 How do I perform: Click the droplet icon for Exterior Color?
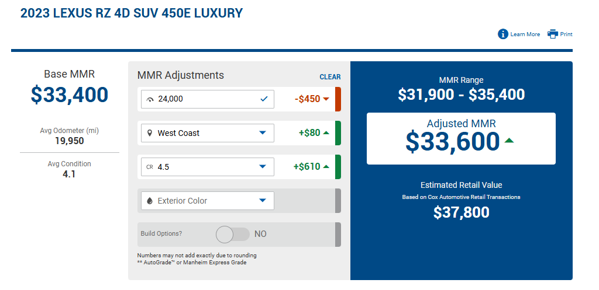click(150, 201)
